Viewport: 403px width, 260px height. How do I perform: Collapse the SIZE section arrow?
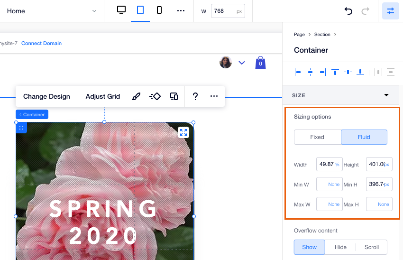[386, 95]
